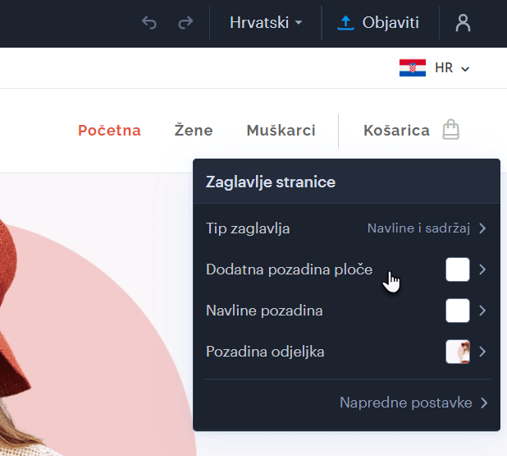Pick the Dodatna pozadina ploče white swatch
This screenshot has height=456, width=507.
[x=458, y=269]
